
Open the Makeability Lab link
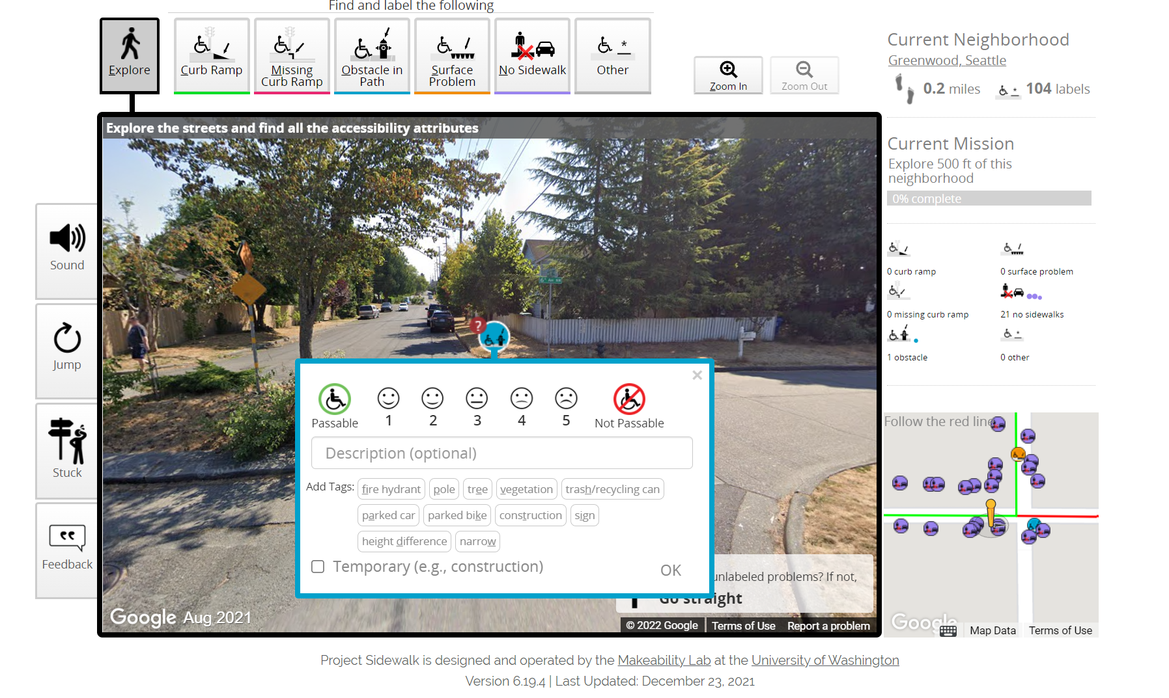pyautogui.click(x=664, y=660)
